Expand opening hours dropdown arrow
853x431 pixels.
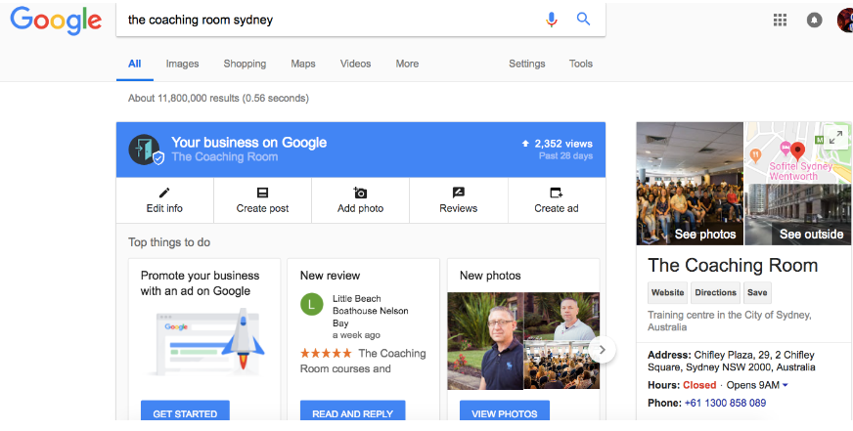(x=785, y=385)
